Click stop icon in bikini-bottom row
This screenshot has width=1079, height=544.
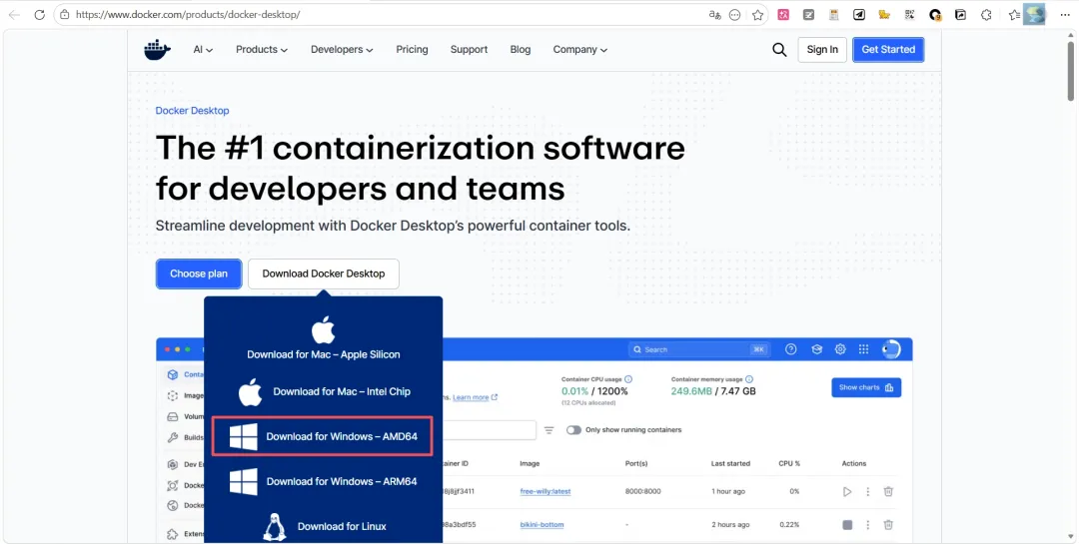[x=847, y=525]
